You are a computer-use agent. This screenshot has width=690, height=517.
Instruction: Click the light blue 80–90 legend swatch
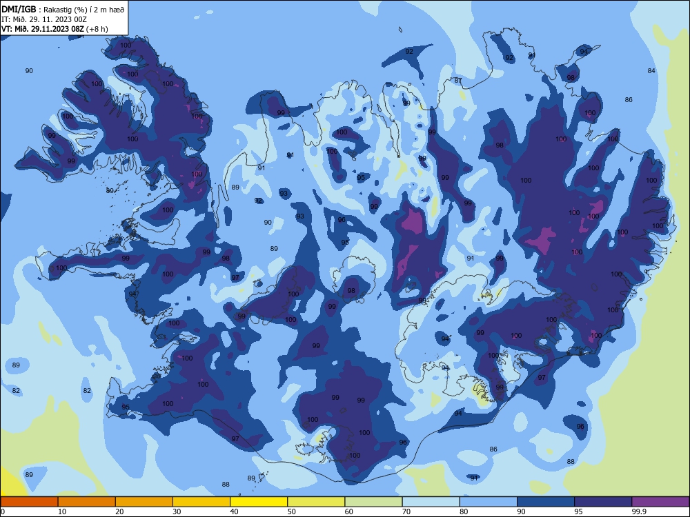tap(489, 502)
